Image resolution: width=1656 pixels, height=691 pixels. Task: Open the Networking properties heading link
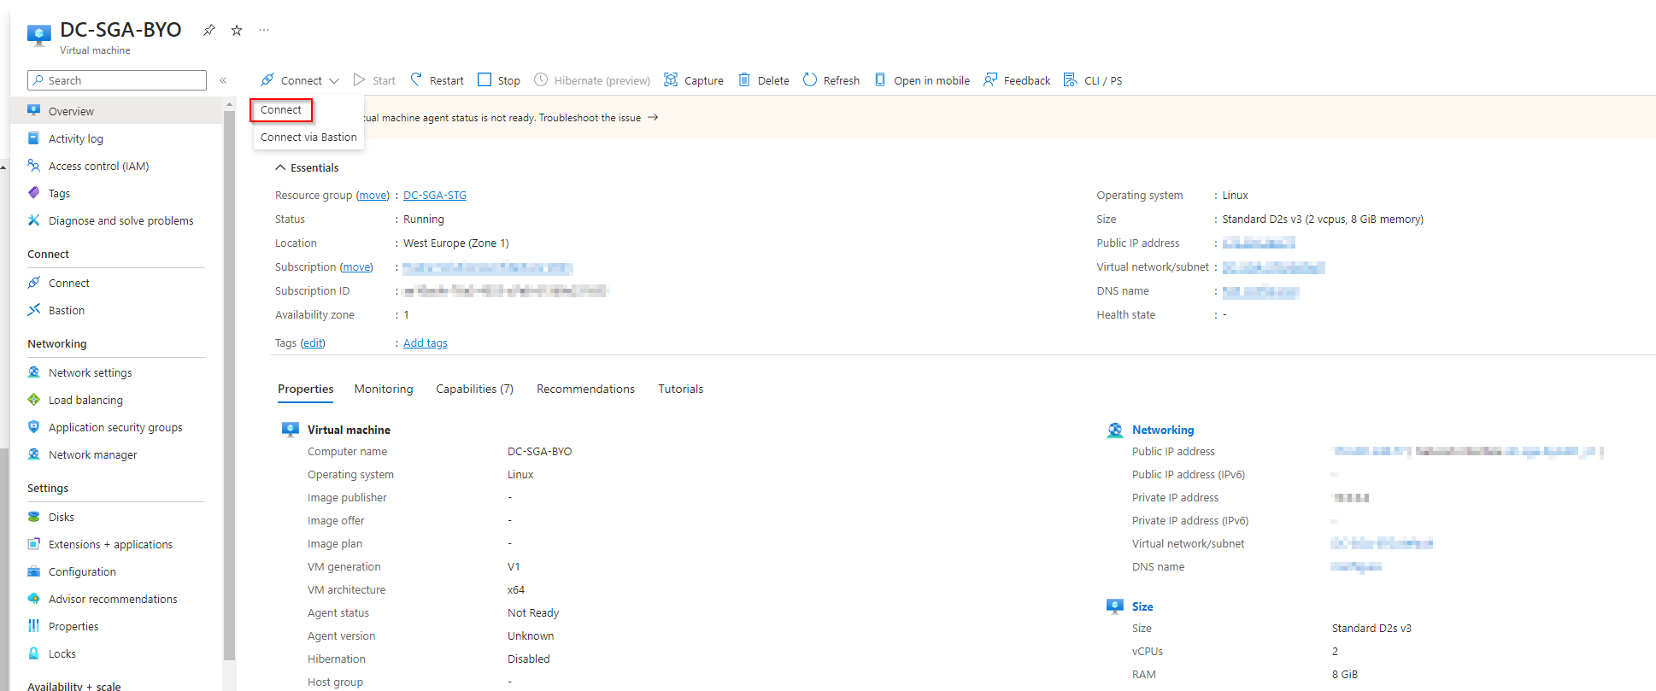click(1163, 430)
